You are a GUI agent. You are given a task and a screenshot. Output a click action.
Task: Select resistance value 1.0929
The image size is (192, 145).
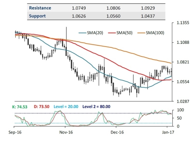[x=148, y=8]
